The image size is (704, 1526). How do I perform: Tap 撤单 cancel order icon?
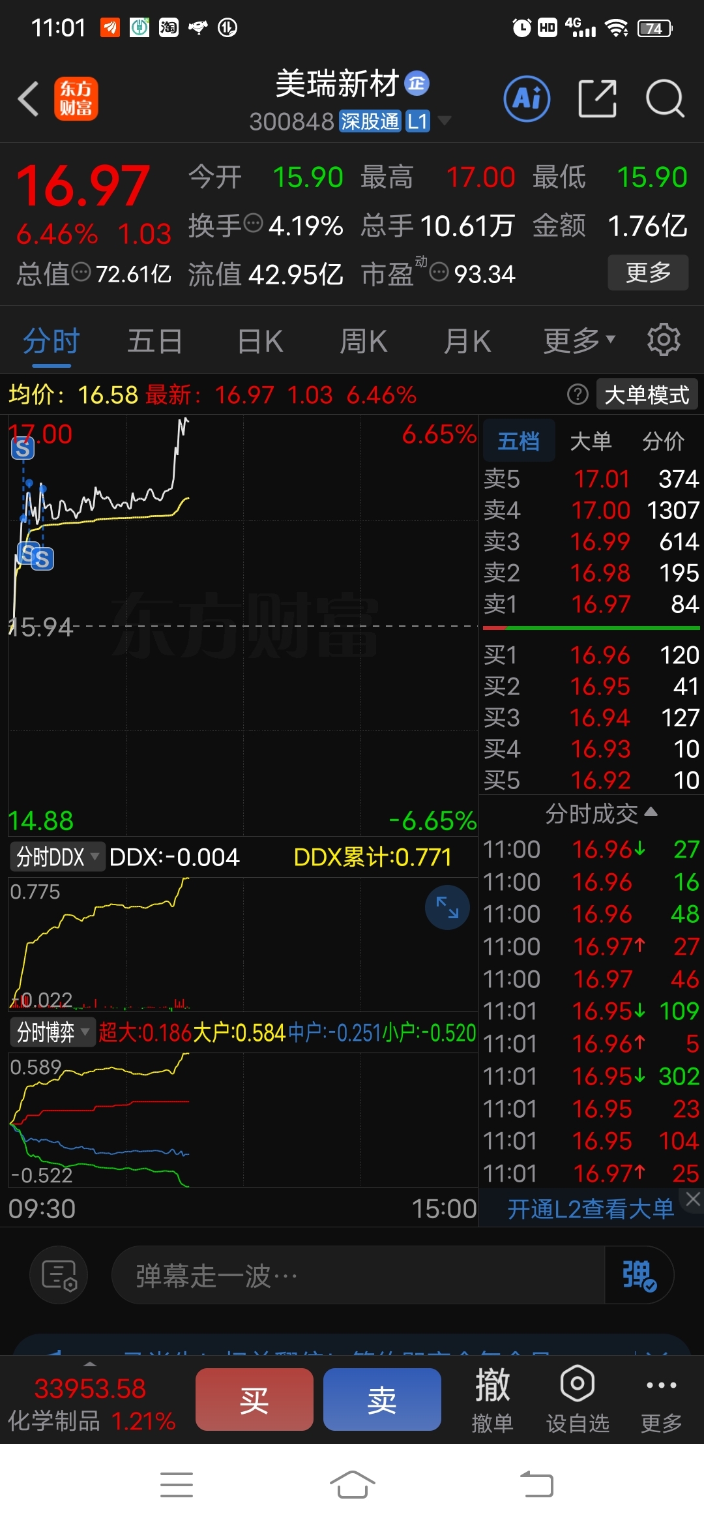(492, 1400)
